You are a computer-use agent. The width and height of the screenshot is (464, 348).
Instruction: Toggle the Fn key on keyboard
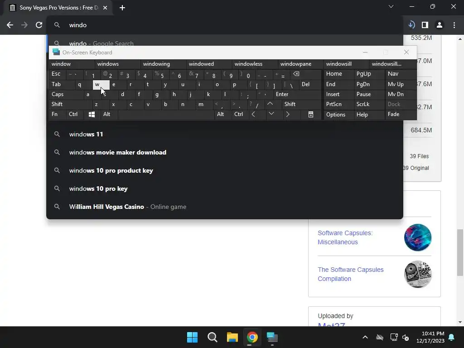click(x=58, y=114)
